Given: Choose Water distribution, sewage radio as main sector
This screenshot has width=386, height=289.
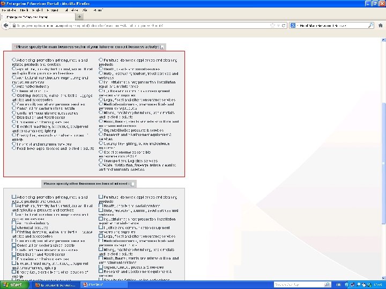Looking at the screenshot, I should (x=101, y=165).
